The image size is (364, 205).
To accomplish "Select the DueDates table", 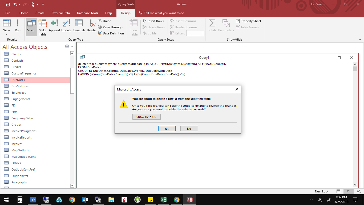I will tap(36, 80).
